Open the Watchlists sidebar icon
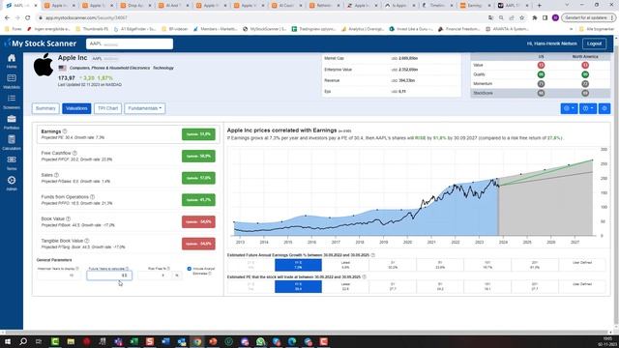The width and height of the screenshot is (619, 348). (x=12, y=81)
